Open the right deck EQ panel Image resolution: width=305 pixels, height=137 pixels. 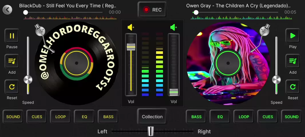click(220, 117)
